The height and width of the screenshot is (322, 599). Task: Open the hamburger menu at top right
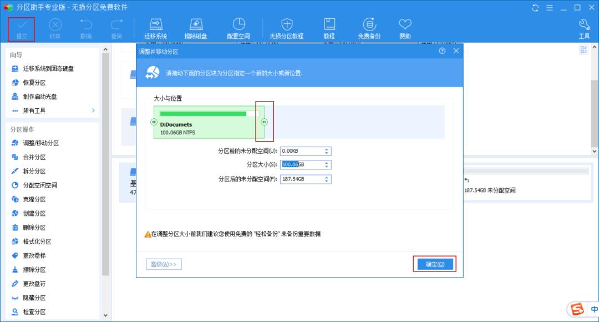coord(549,8)
